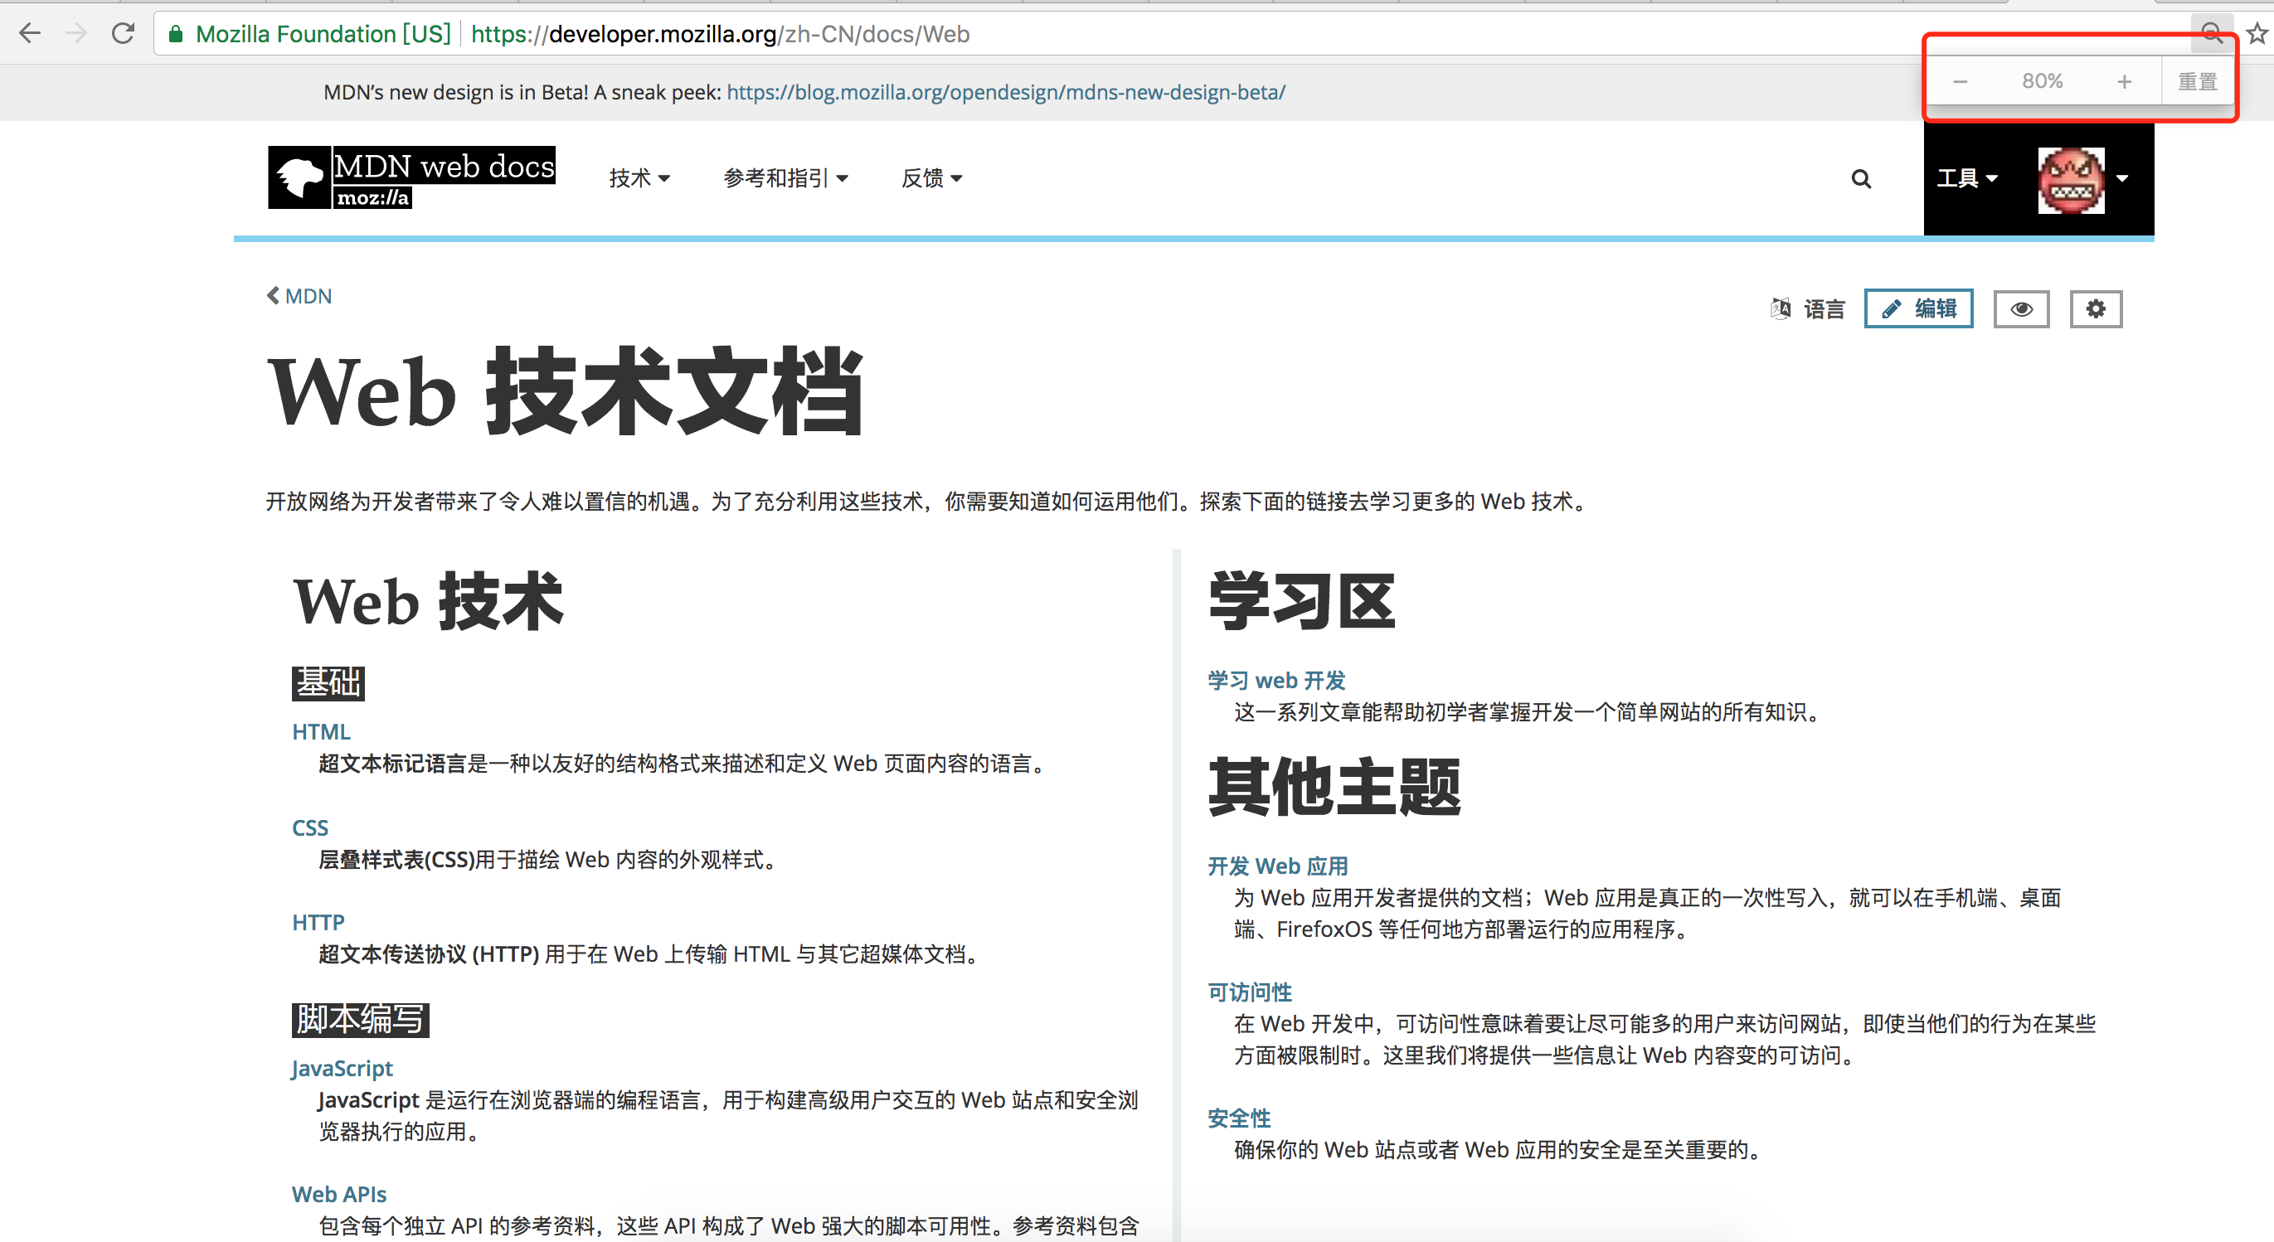Viewport: 2274px width, 1242px height.
Task: Click the MDN web docs logo
Action: pyautogui.click(x=411, y=177)
